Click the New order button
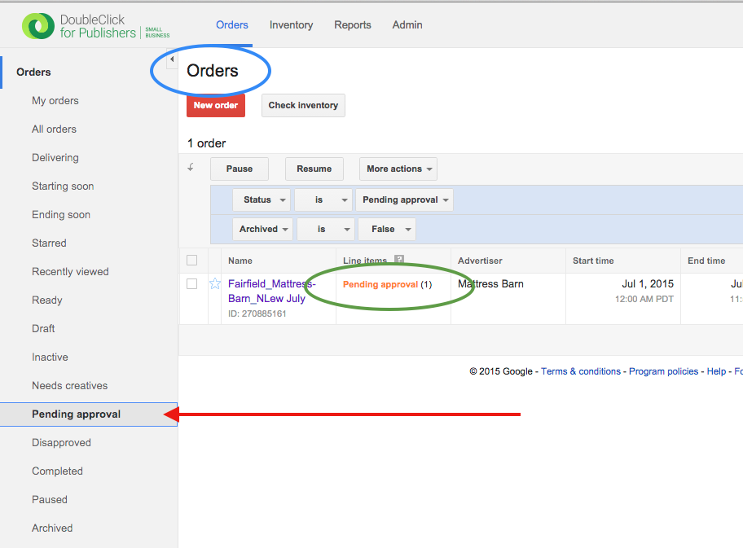 (x=215, y=105)
